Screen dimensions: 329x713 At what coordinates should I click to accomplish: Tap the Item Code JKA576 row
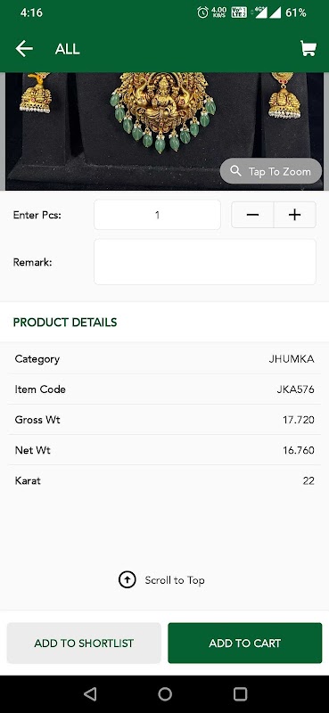(164, 389)
